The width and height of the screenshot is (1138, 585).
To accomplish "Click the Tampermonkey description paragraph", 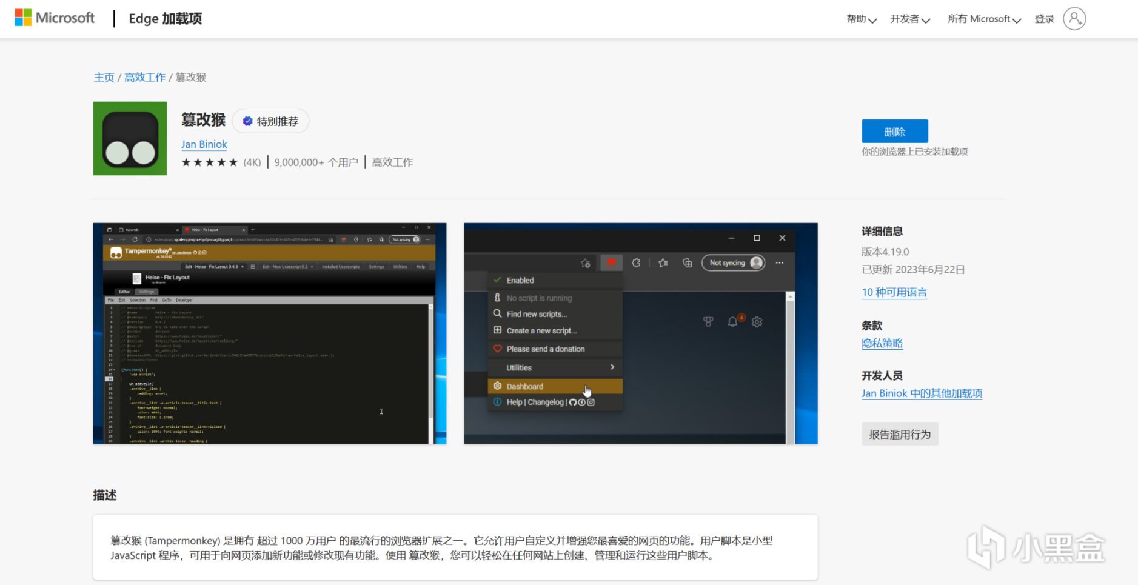I will (x=441, y=548).
